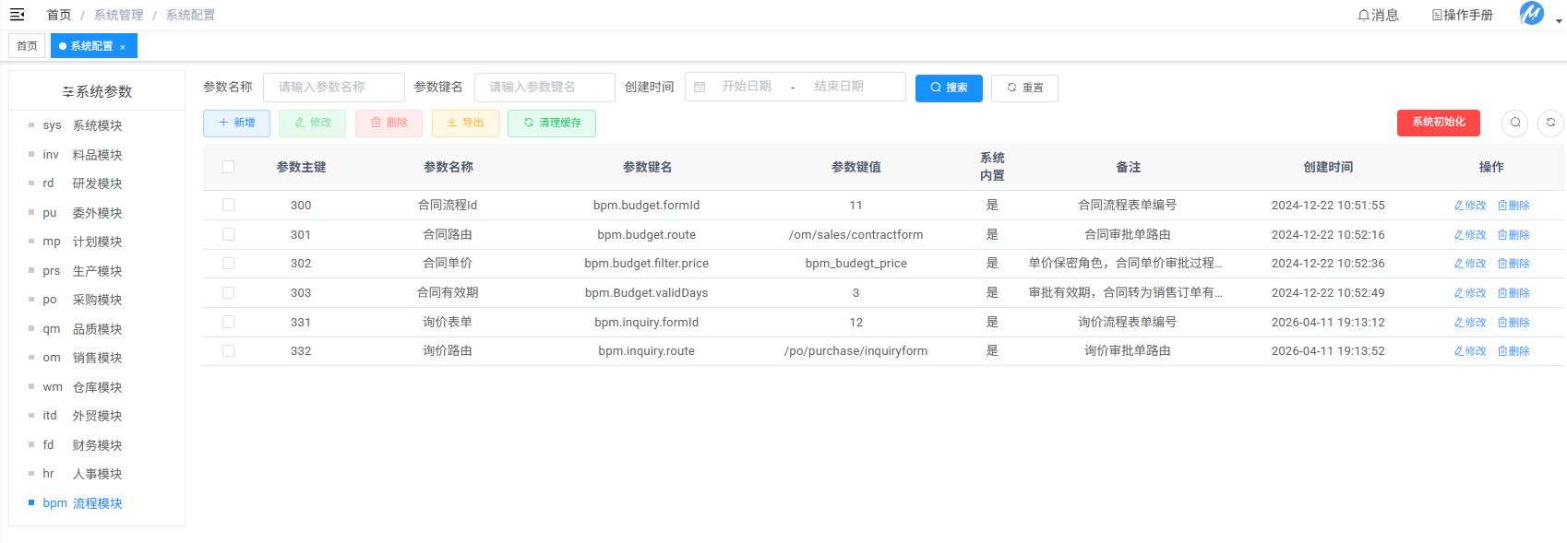Image resolution: width=1567 pixels, height=543 pixels.
Task: Check the row 331 checkbox
Action: pos(228,322)
